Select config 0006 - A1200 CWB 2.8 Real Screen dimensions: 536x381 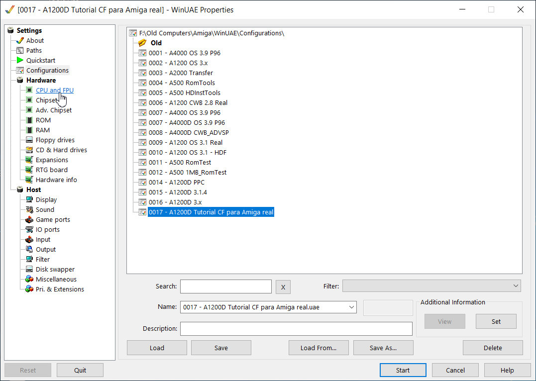point(188,102)
